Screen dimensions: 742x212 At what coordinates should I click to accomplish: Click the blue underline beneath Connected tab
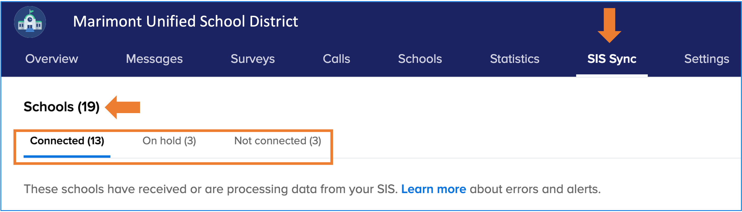67,156
